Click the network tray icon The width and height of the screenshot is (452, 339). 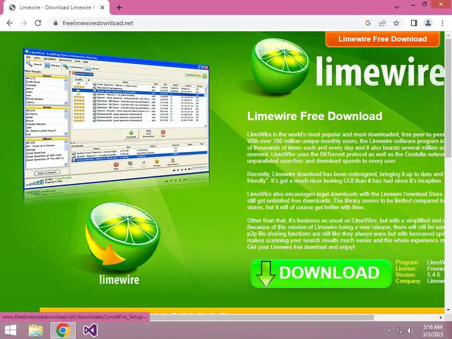400,331
